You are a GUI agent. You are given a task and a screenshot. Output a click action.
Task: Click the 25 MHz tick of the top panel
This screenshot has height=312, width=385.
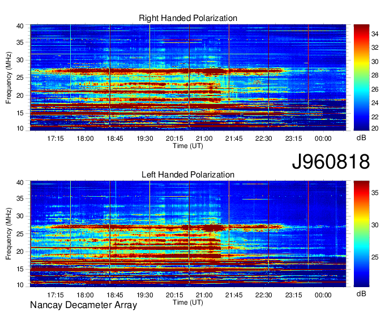pos(20,77)
